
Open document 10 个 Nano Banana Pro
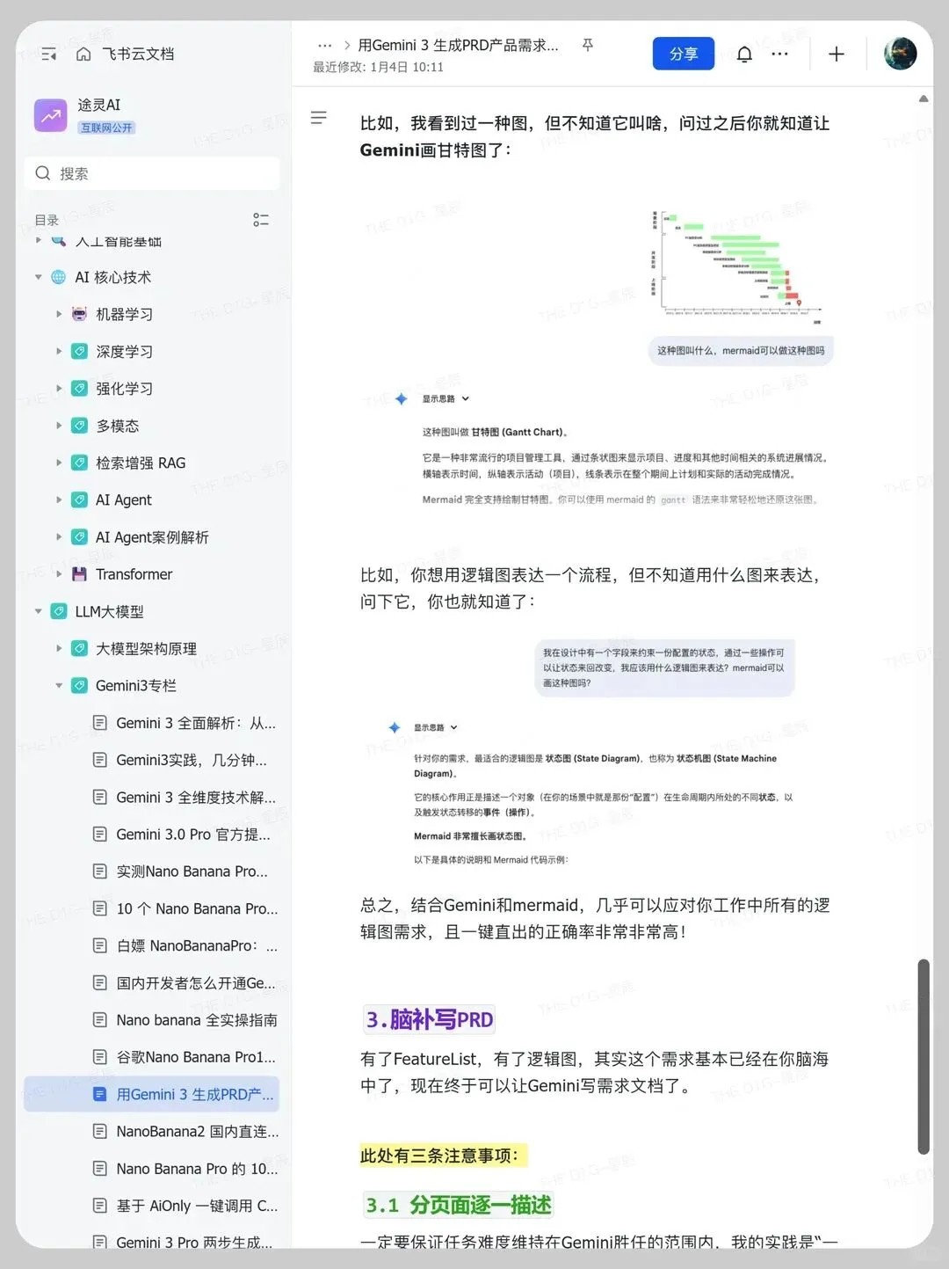tap(197, 908)
